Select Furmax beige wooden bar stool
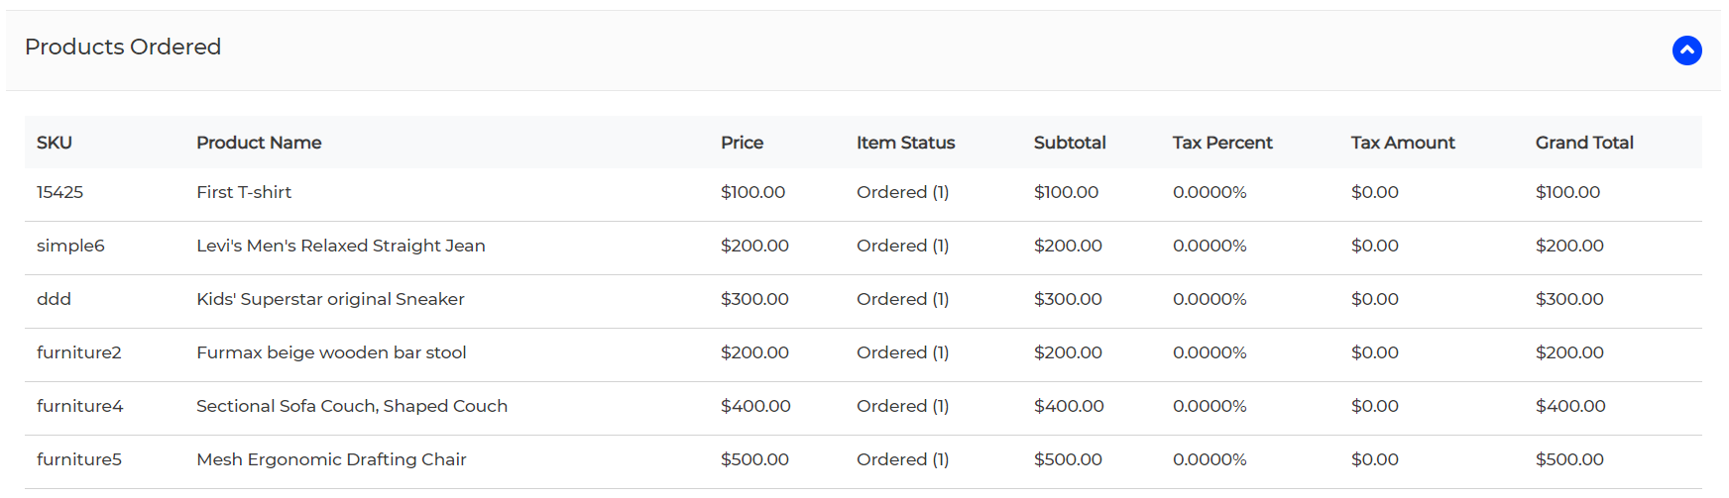This screenshot has width=1729, height=498. [331, 352]
